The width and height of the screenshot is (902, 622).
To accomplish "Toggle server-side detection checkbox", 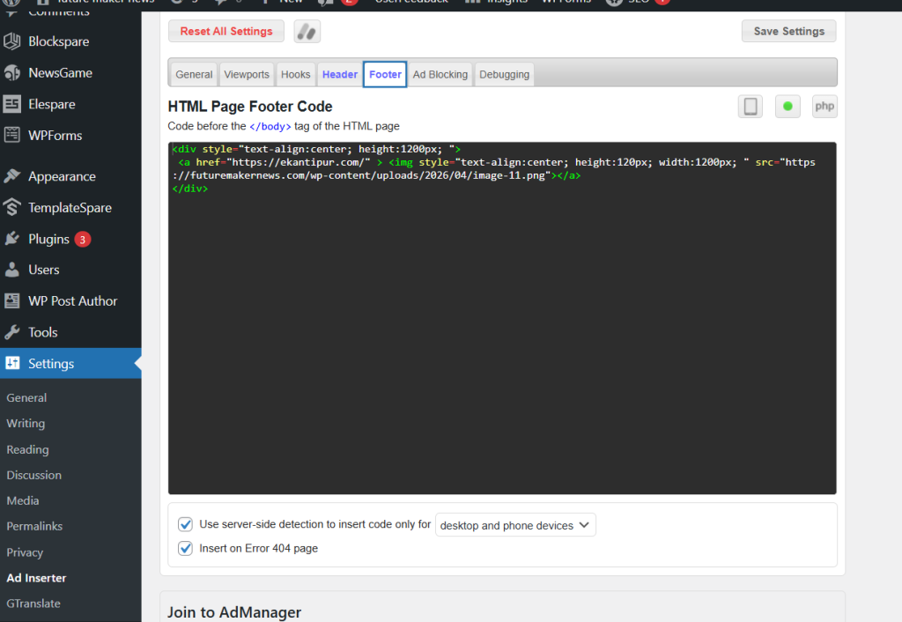I will (x=186, y=524).
